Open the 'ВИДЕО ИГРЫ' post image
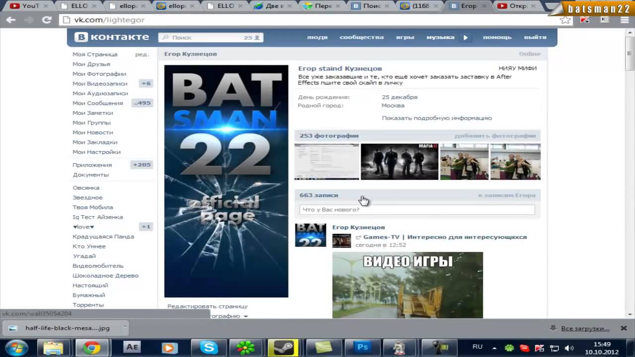This screenshot has width=635, height=357. 407,285
